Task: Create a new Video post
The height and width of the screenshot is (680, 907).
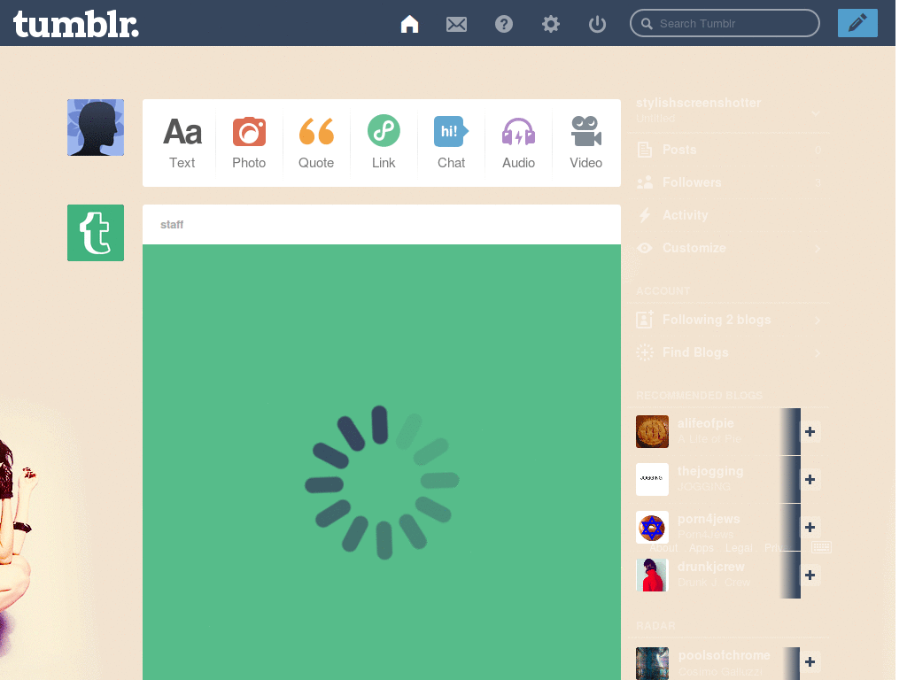Action: 586,143
